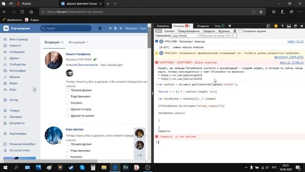305x172 pixels.
Task: Click Никита Панфилов avatar photo
Action: pyautogui.click(x=53, y=60)
